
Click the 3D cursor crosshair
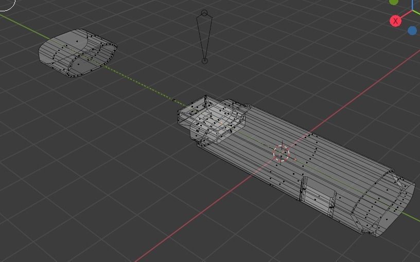(281, 154)
